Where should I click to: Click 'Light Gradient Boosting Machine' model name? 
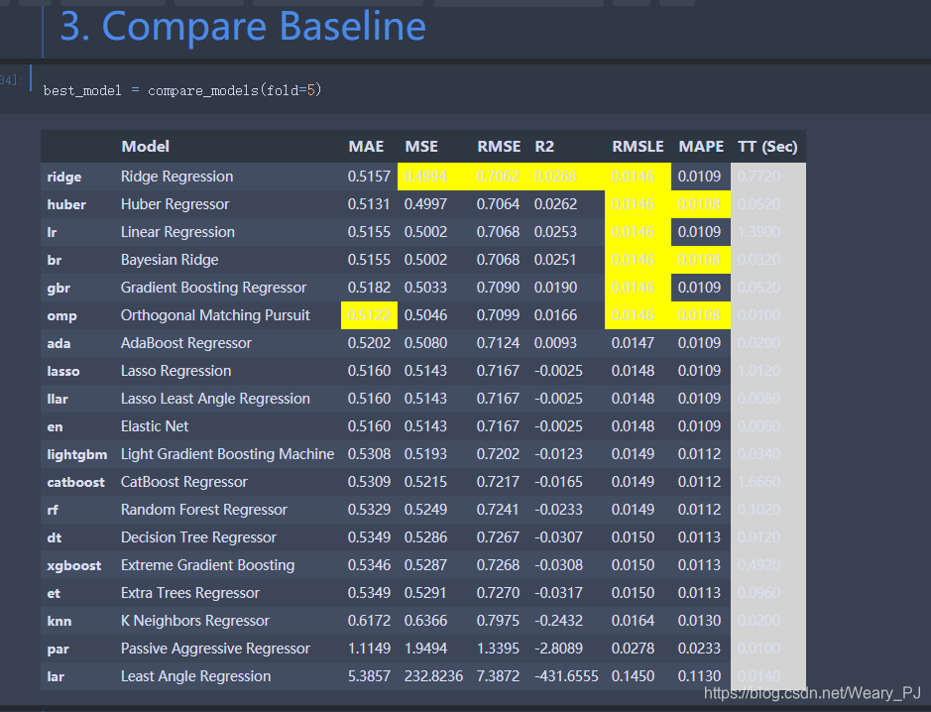pos(227,454)
